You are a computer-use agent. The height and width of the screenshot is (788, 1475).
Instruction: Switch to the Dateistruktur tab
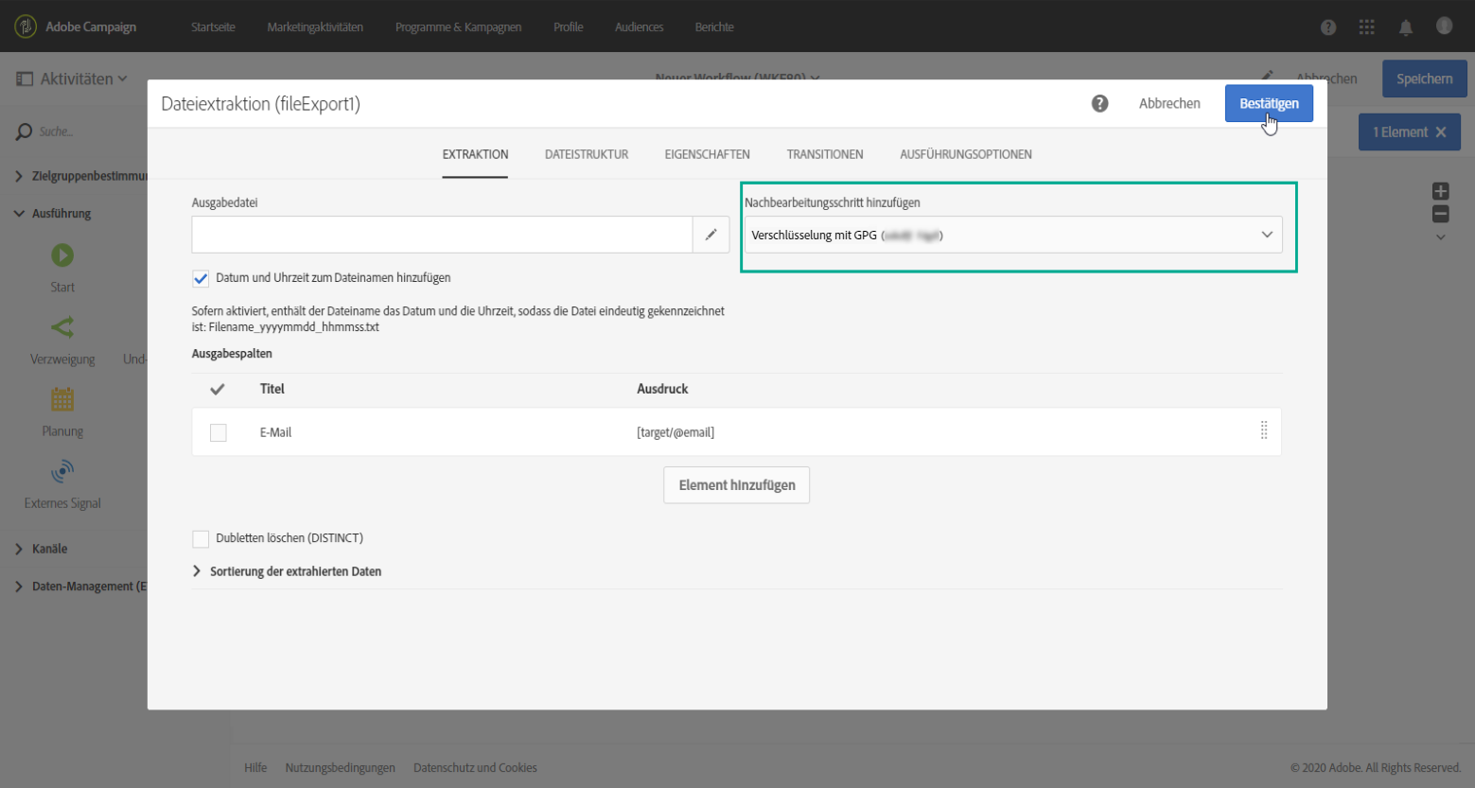(x=587, y=154)
